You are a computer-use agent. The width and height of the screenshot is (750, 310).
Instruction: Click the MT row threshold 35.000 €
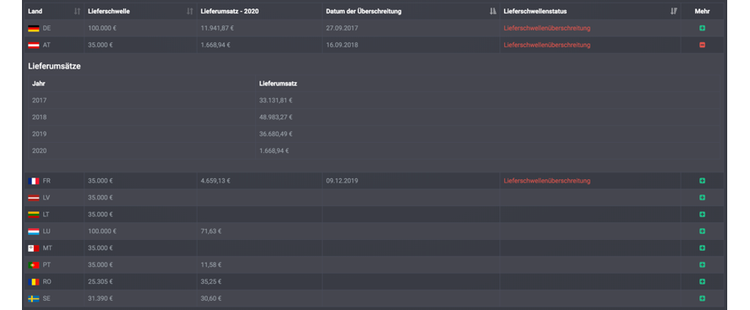(x=101, y=247)
